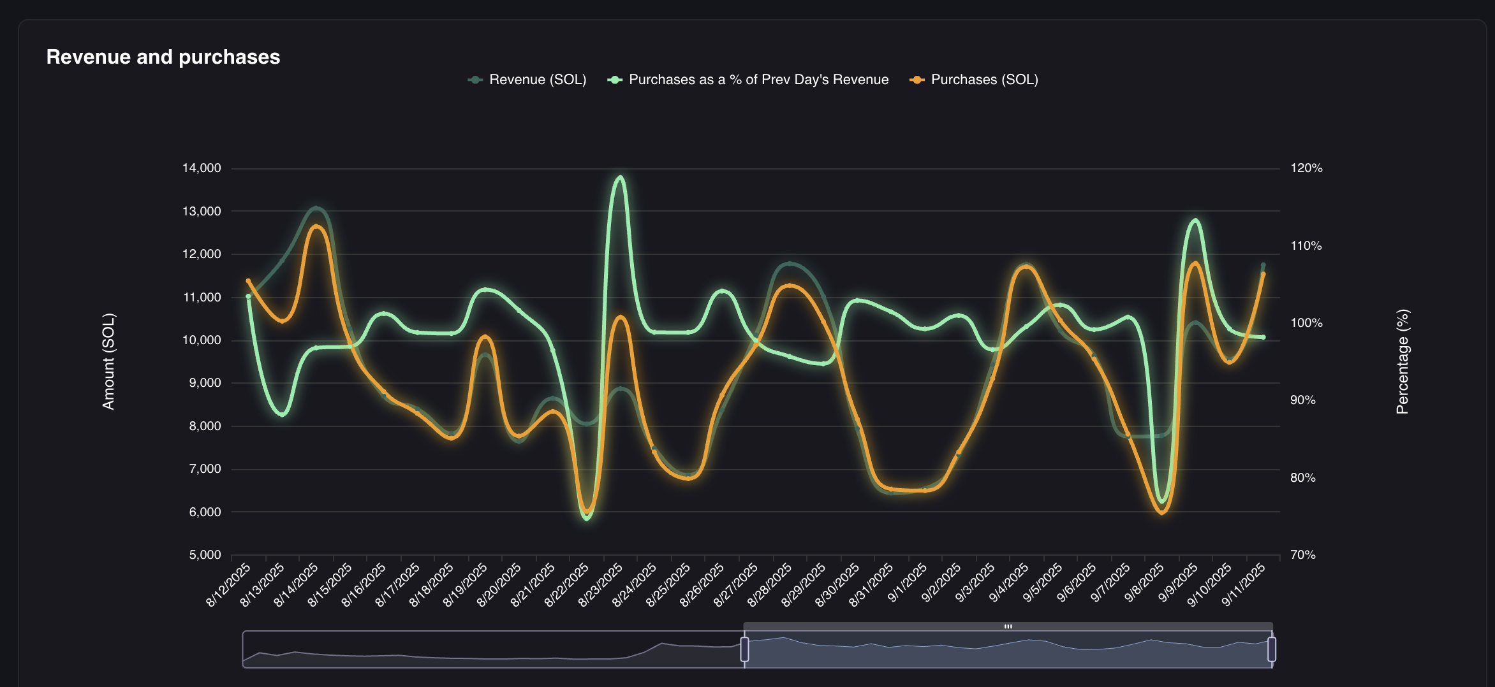This screenshot has height=687, width=1495.
Task: Toggle Purchases (SOL) series via legend text
Action: pyautogui.click(x=984, y=80)
